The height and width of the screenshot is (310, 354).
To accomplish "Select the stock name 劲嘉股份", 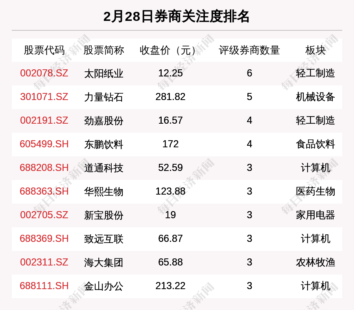I will 103,121.
